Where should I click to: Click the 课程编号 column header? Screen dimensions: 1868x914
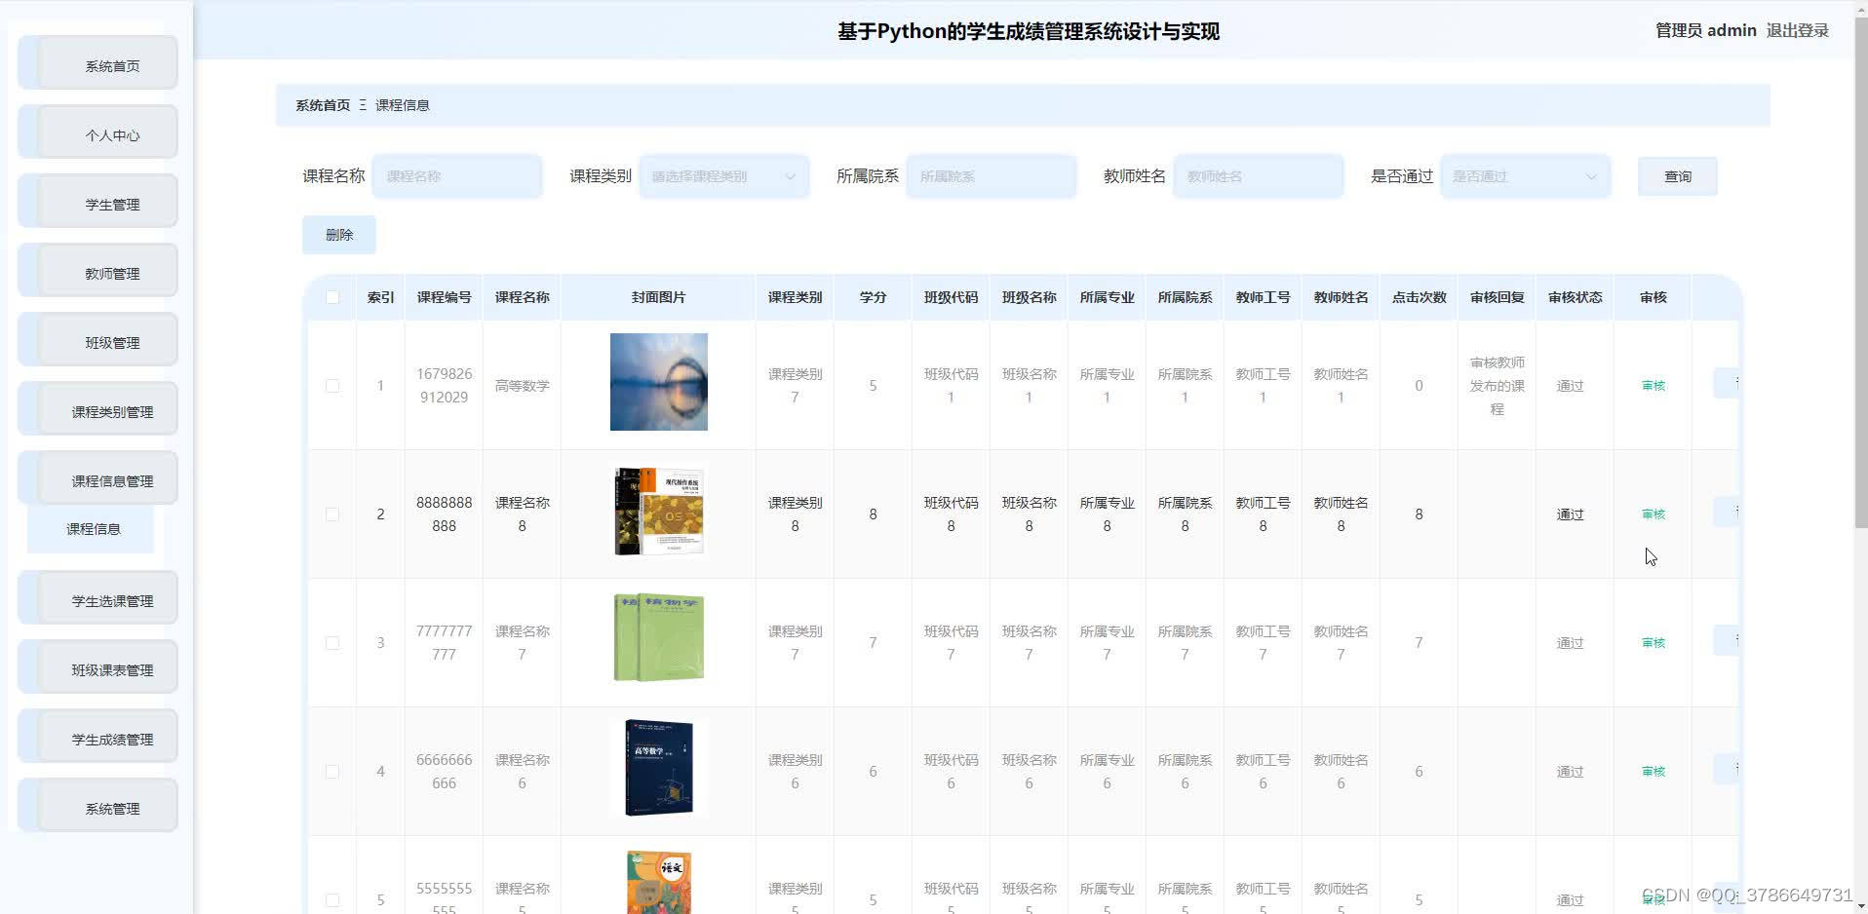tap(444, 297)
